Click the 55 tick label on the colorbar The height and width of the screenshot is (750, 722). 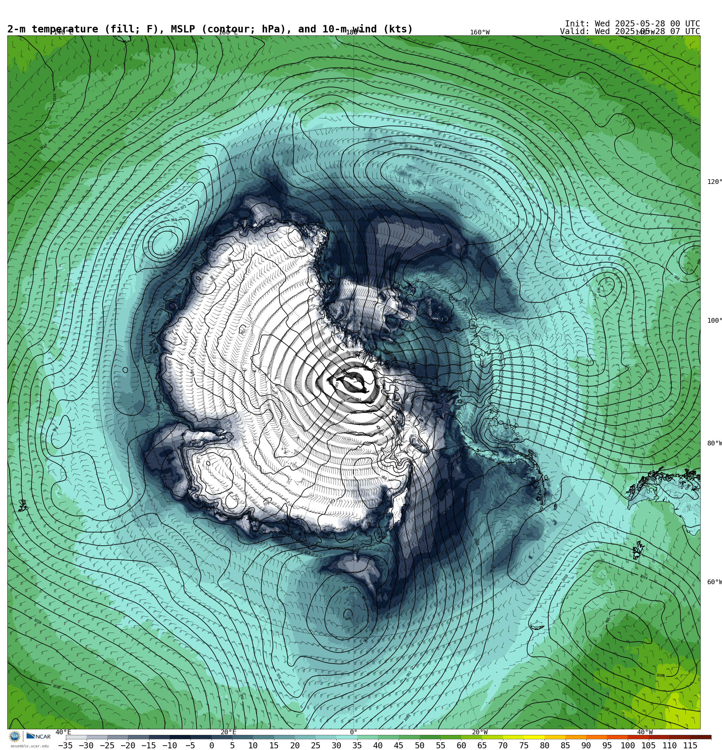(441, 745)
